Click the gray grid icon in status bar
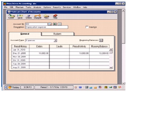 [87, 87]
